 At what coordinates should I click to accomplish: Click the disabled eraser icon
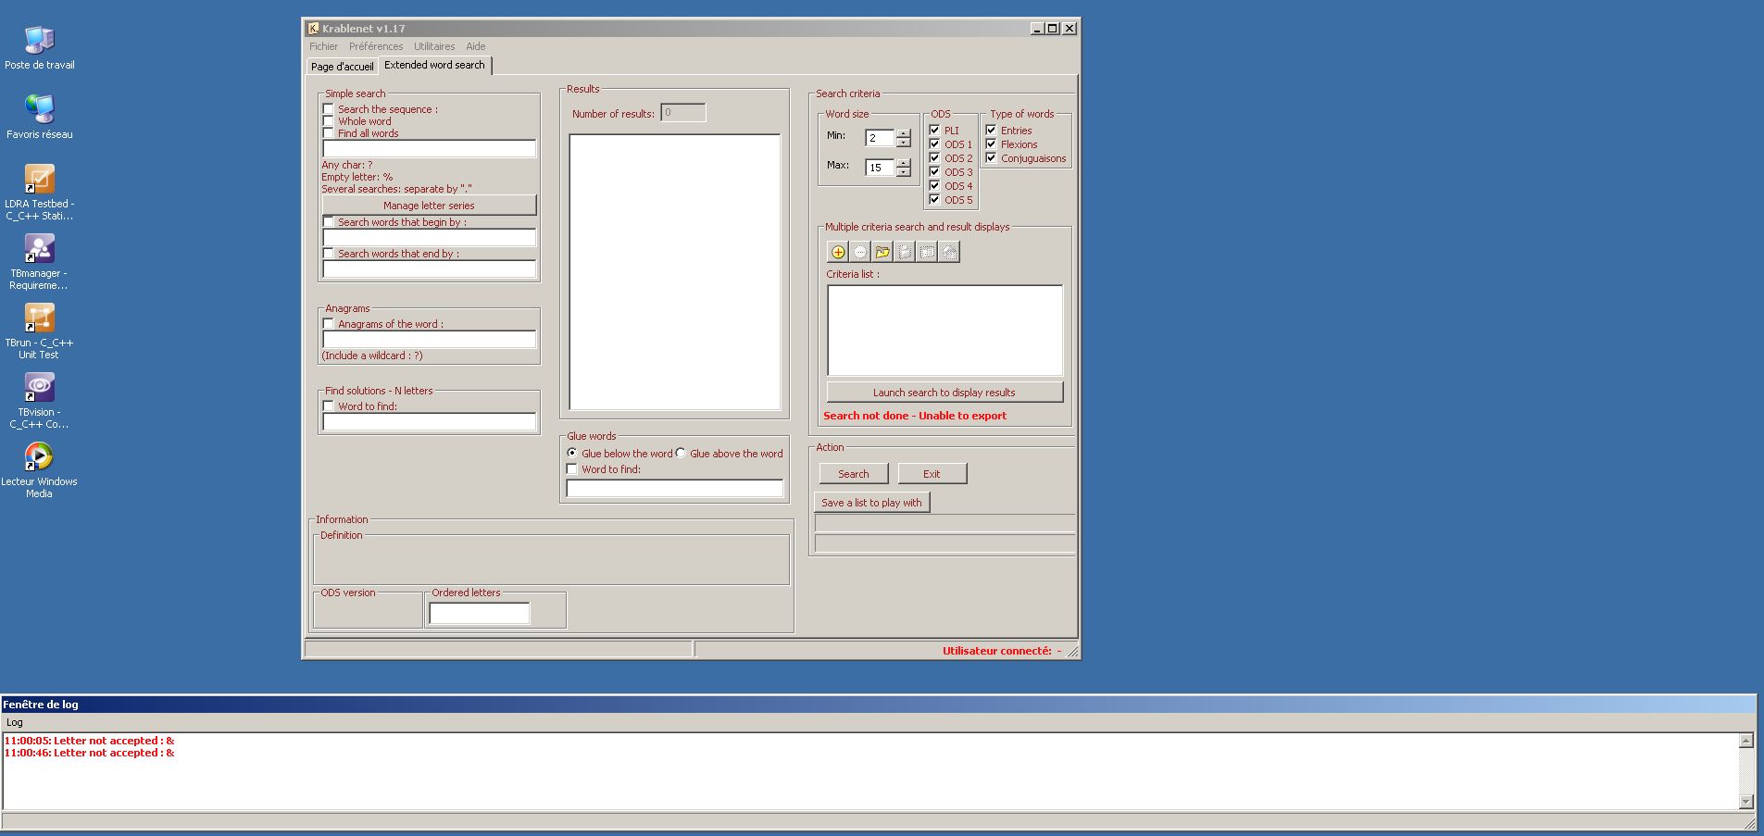949,252
